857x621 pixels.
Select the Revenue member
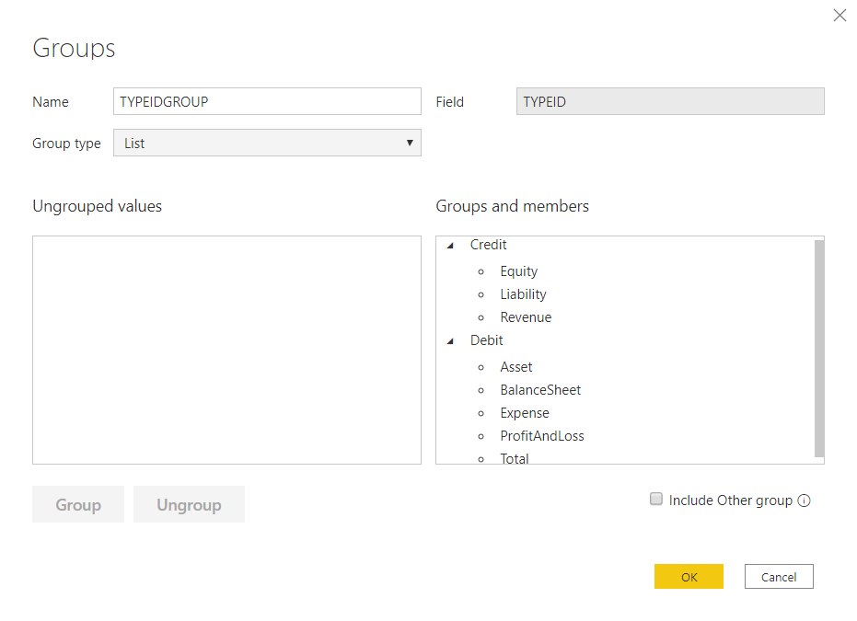tap(526, 316)
